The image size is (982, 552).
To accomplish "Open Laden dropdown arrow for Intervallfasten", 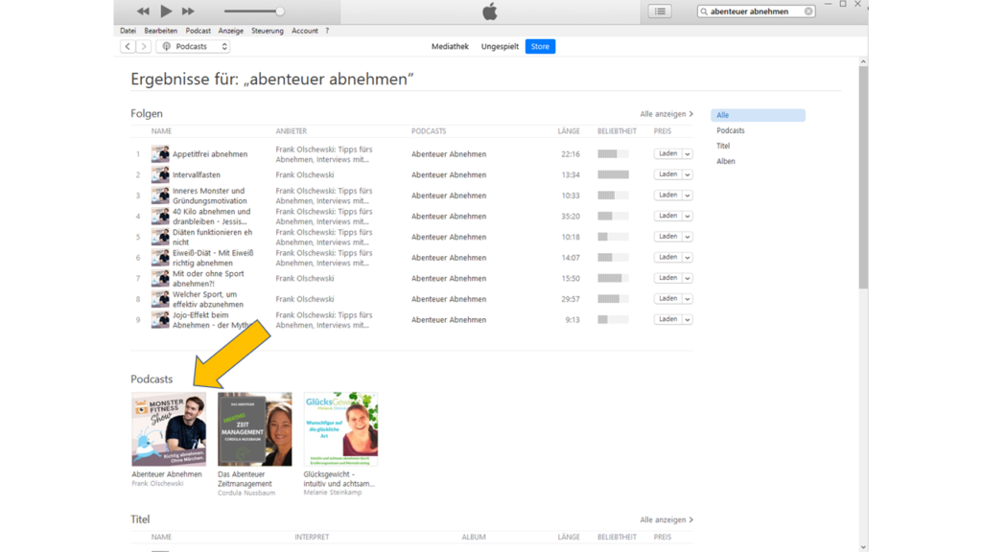I will (687, 174).
